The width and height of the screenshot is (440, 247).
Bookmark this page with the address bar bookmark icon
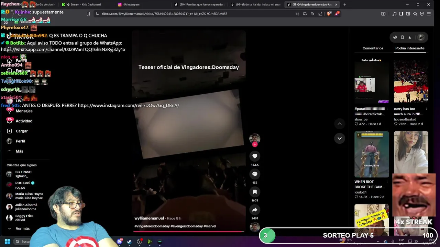point(88,14)
